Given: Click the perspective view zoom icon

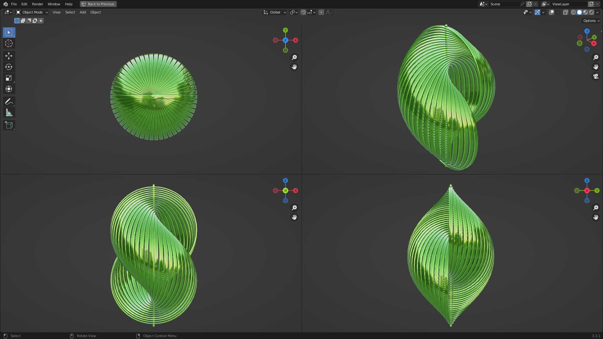Looking at the screenshot, I should [596, 57].
